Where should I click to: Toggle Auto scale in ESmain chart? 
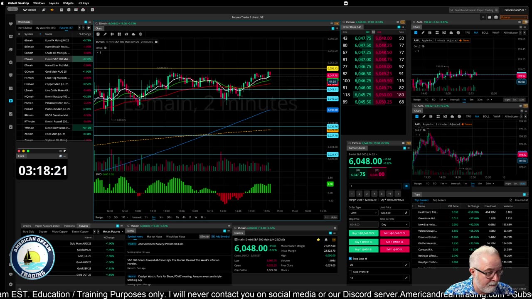click(334, 217)
